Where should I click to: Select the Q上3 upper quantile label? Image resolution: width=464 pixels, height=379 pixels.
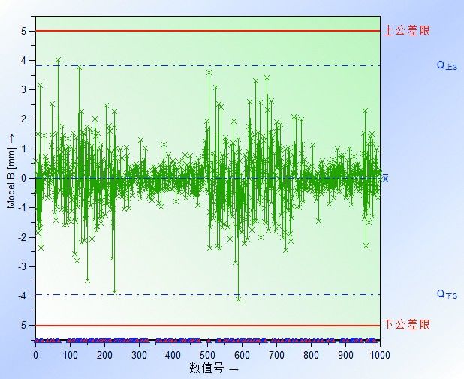click(447, 66)
